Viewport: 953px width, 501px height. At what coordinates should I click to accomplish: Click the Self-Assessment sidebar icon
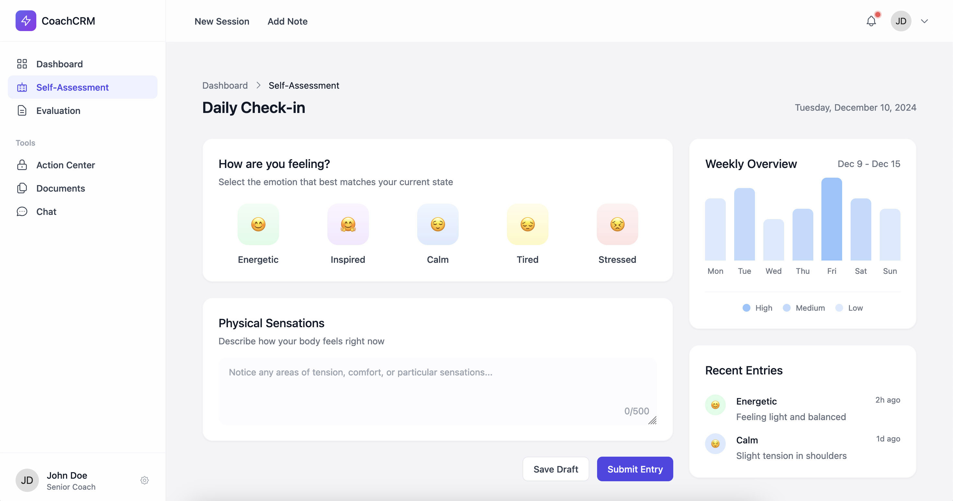(22, 87)
